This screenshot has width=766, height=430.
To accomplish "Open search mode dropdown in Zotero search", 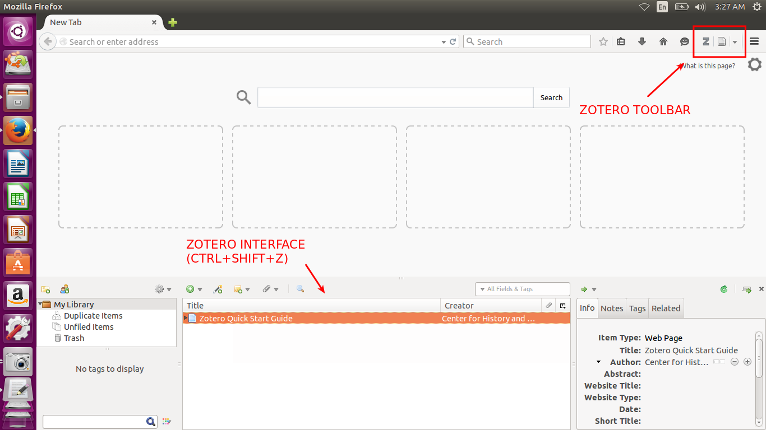I will click(482, 289).
